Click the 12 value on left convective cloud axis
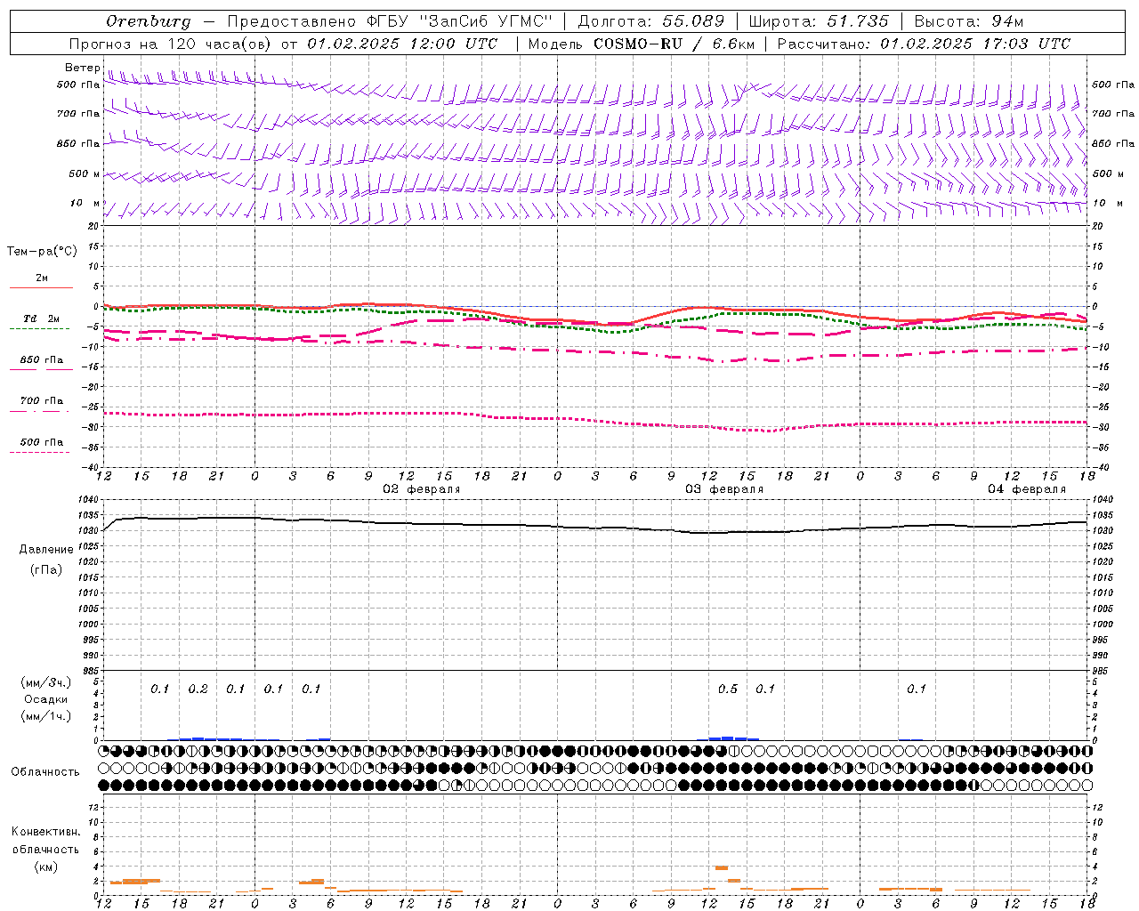1139x911 pixels. [x=94, y=807]
